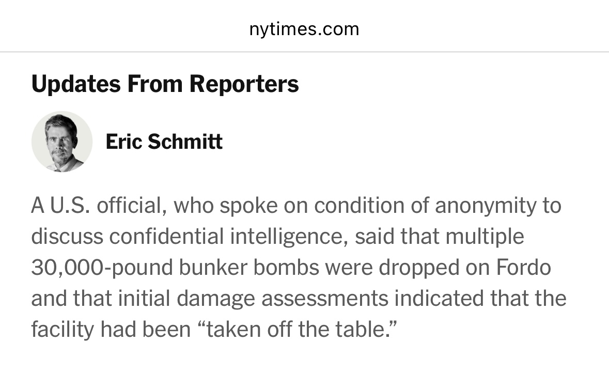Click the surname Schmitt

pyautogui.click(x=185, y=142)
